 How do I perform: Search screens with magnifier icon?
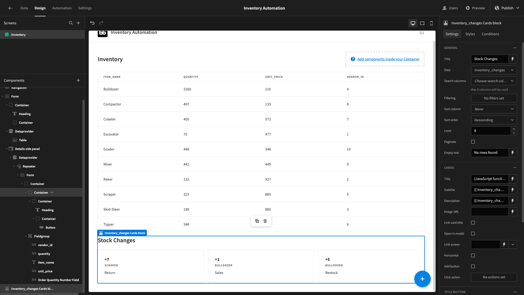[71, 23]
